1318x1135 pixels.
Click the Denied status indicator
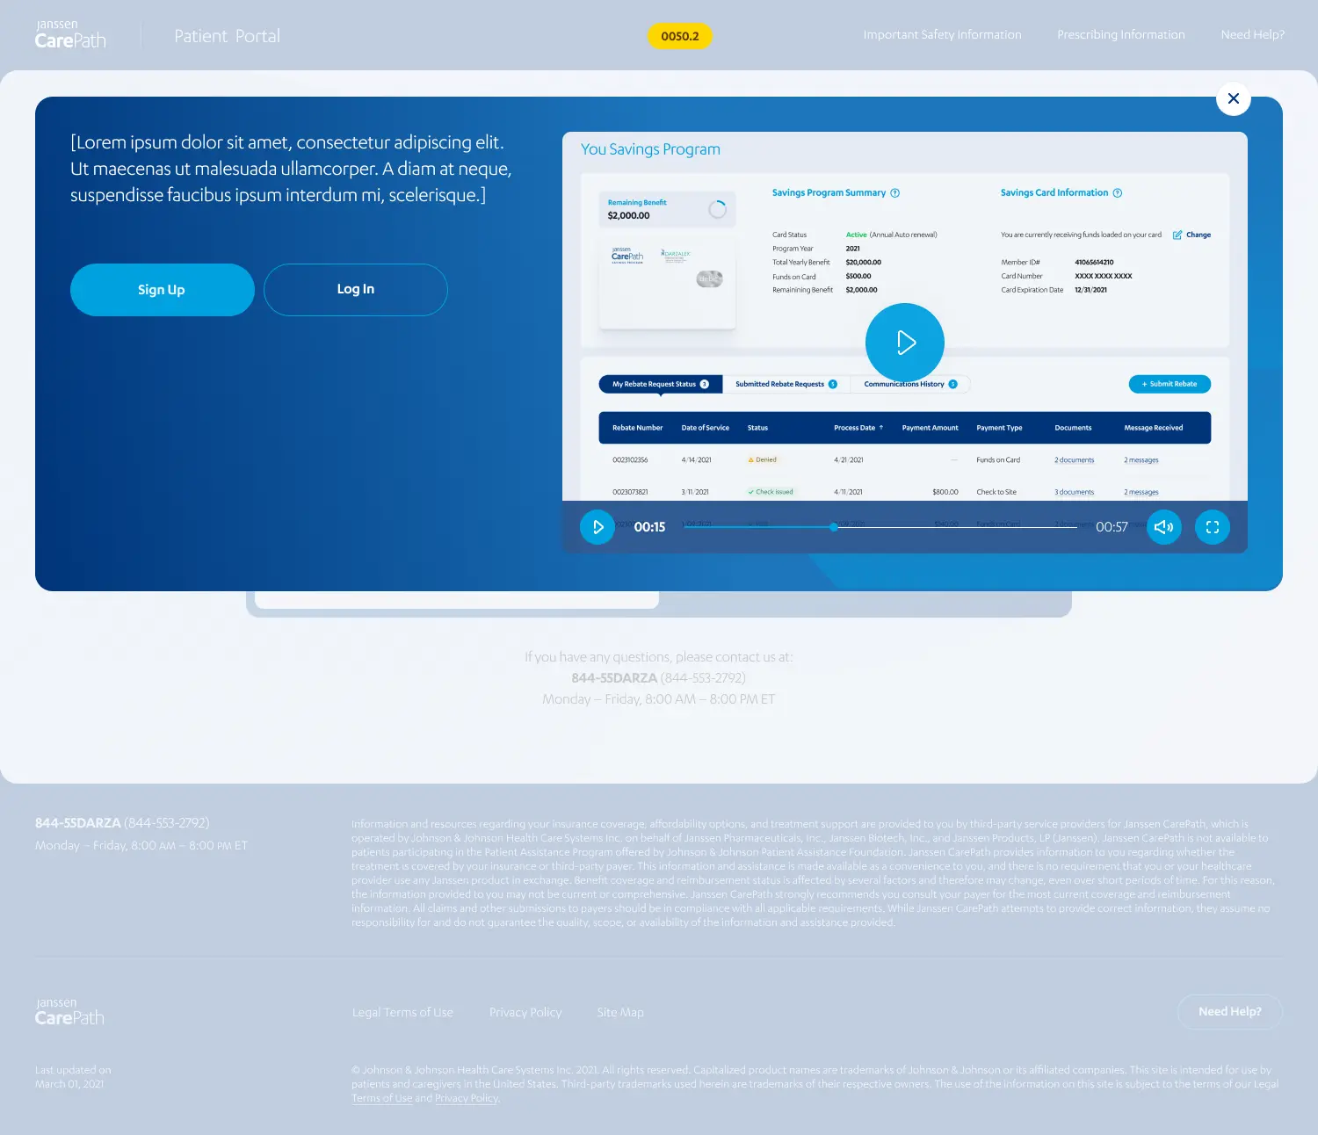[763, 459]
